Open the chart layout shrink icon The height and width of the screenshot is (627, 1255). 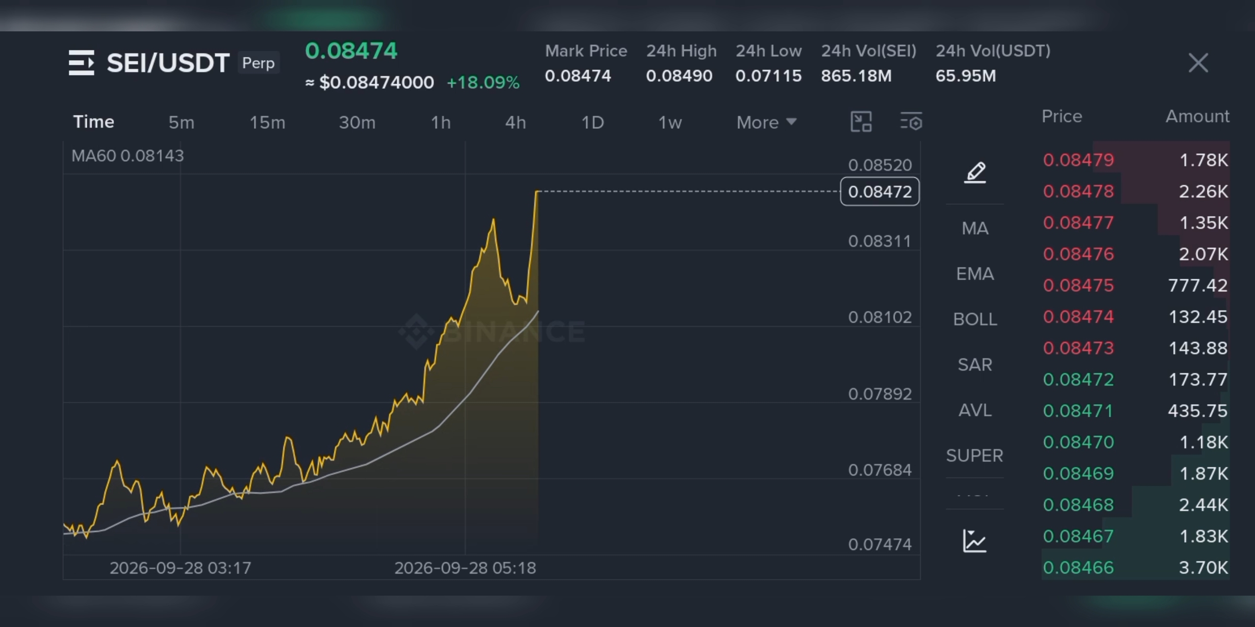tap(861, 121)
